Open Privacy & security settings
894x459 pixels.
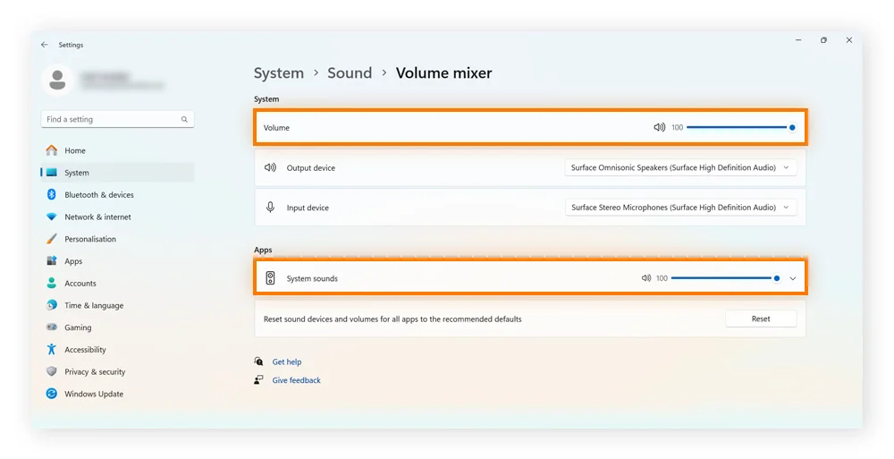[x=95, y=372]
